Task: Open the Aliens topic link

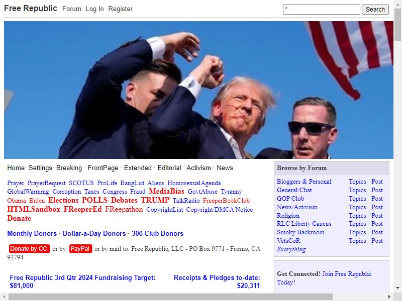Action: (x=156, y=183)
